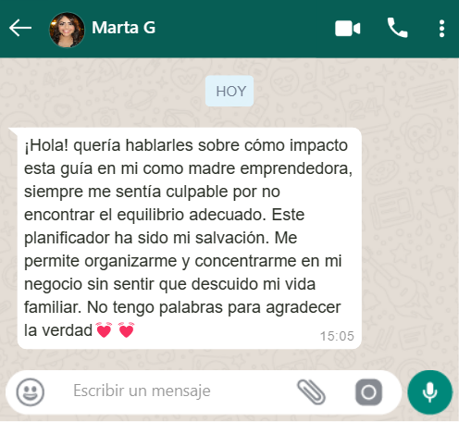Screen dimensions: 459x422
Task: Open Marta G's profile photo
Action: [x=67, y=30]
